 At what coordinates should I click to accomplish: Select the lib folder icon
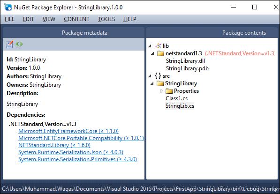tap(158, 46)
